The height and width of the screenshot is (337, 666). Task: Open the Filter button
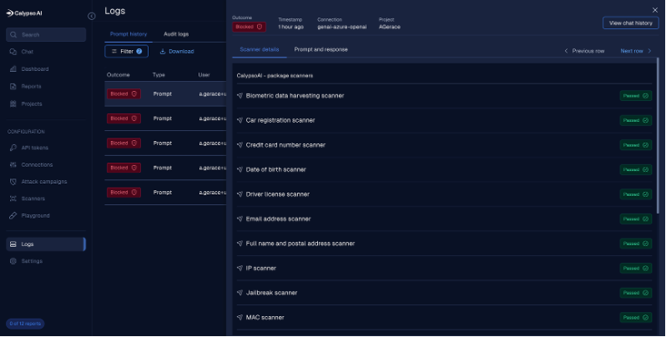tap(126, 52)
